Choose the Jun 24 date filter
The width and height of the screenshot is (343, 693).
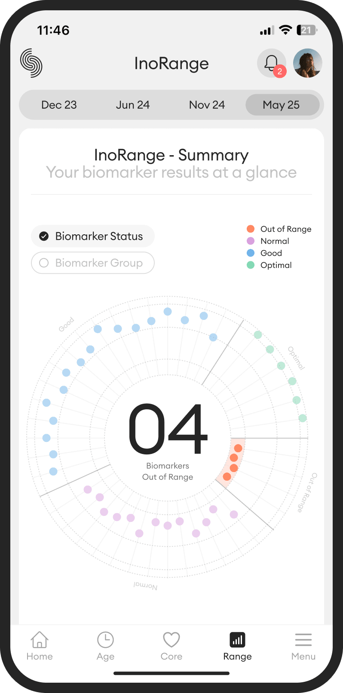coord(132,104)
